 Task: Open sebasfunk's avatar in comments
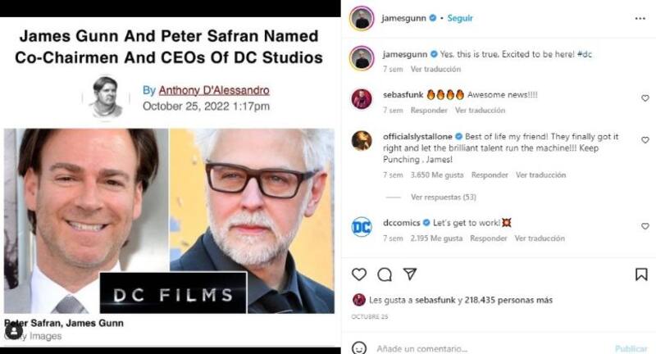(x=362, y=99)
